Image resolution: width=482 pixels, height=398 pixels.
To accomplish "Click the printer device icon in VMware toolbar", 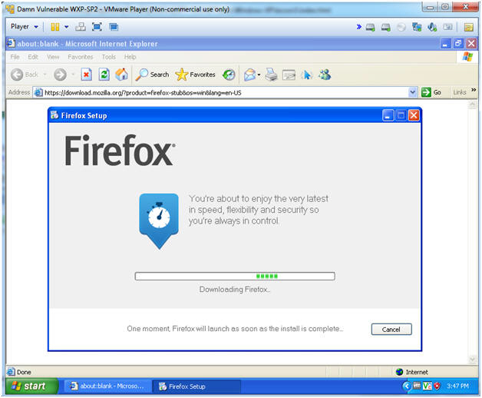I will (x=448, y=28).
